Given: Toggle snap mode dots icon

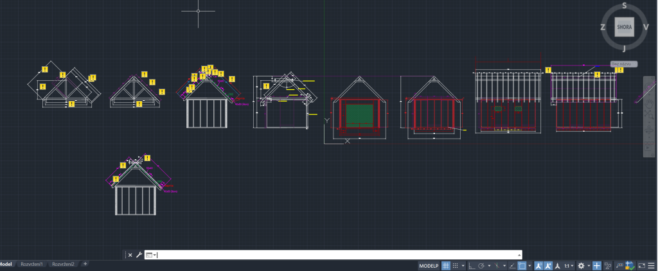Looking at the screenshot, I should coord(455,266).
